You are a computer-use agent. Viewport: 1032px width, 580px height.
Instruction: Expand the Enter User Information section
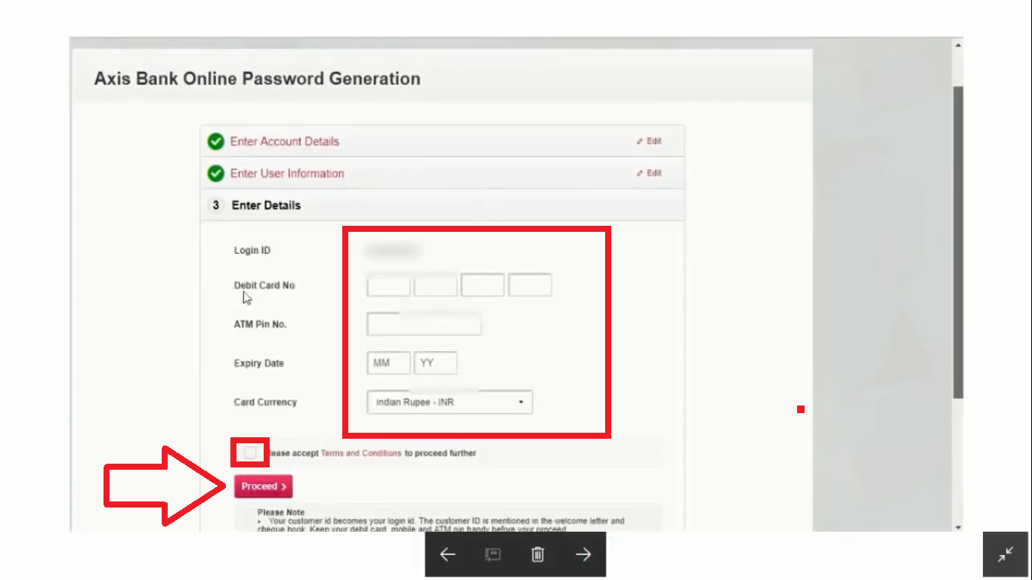(287, 173)
